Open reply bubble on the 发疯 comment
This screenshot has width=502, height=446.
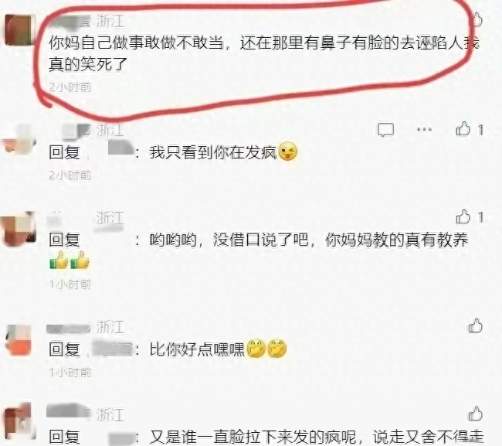385,130
